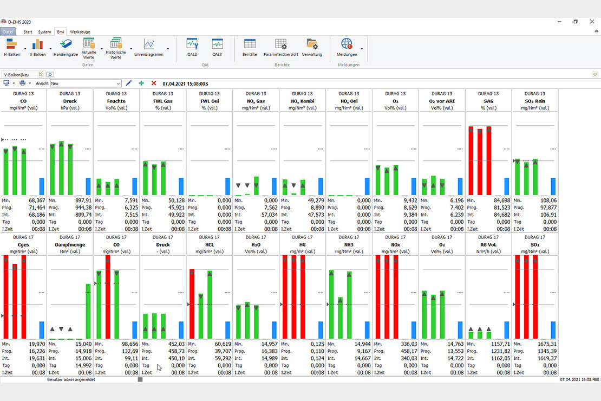601x401 pixels.
Task: Expand the Ansicht view combo box
Action: tap(118, 83)
